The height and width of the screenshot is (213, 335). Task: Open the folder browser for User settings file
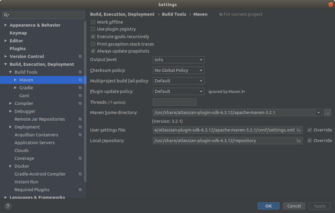[x=299, y=130]
